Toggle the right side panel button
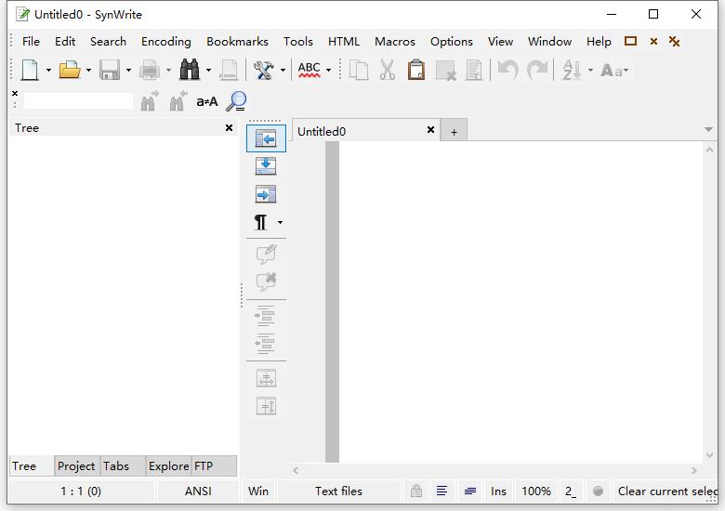Screen dimensions: 725x511 [266, 194]
